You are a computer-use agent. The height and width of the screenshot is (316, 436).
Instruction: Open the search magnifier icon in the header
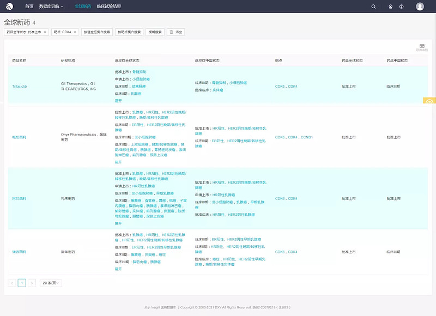[x=373, y=7]
